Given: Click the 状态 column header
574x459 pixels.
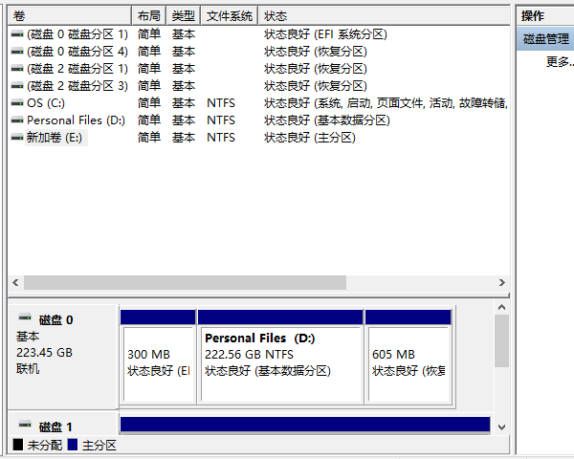Looking at the screenshot, I should pos(383,16).
